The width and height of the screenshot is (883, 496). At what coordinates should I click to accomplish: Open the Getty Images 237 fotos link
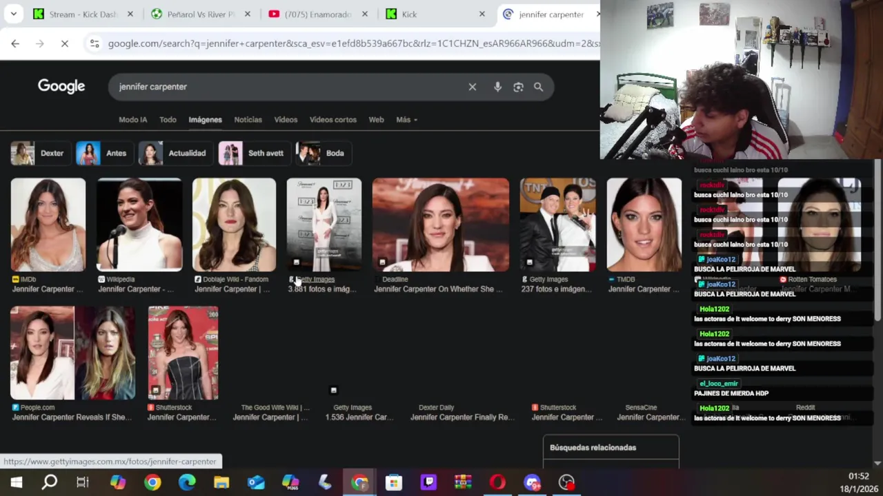pos(556,289)
